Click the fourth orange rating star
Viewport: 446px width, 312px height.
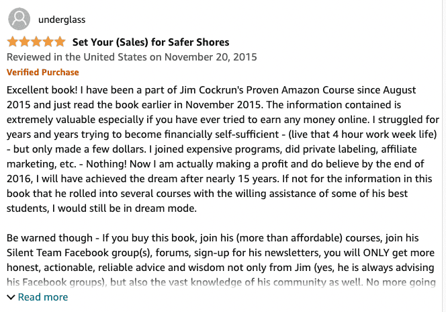(x=48, y=42)
